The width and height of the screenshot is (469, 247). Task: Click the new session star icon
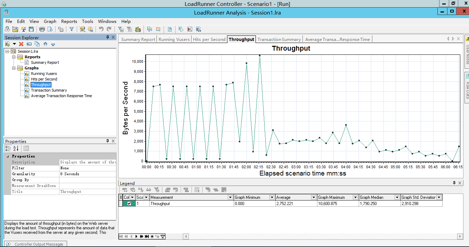pyautogui.click(x=23, y=29)
